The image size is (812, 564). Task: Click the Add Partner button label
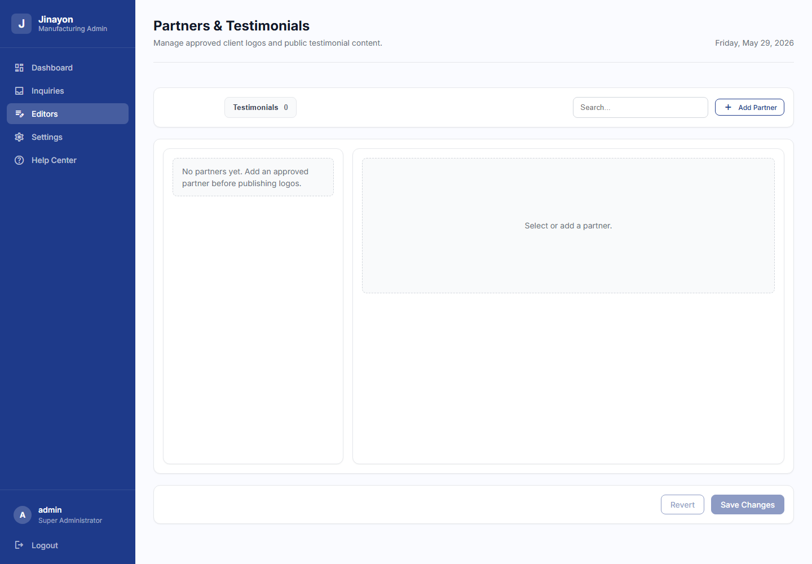click(x=757, y=107)
